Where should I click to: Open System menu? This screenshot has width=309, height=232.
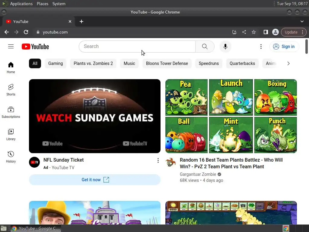[x=59, y=4]
